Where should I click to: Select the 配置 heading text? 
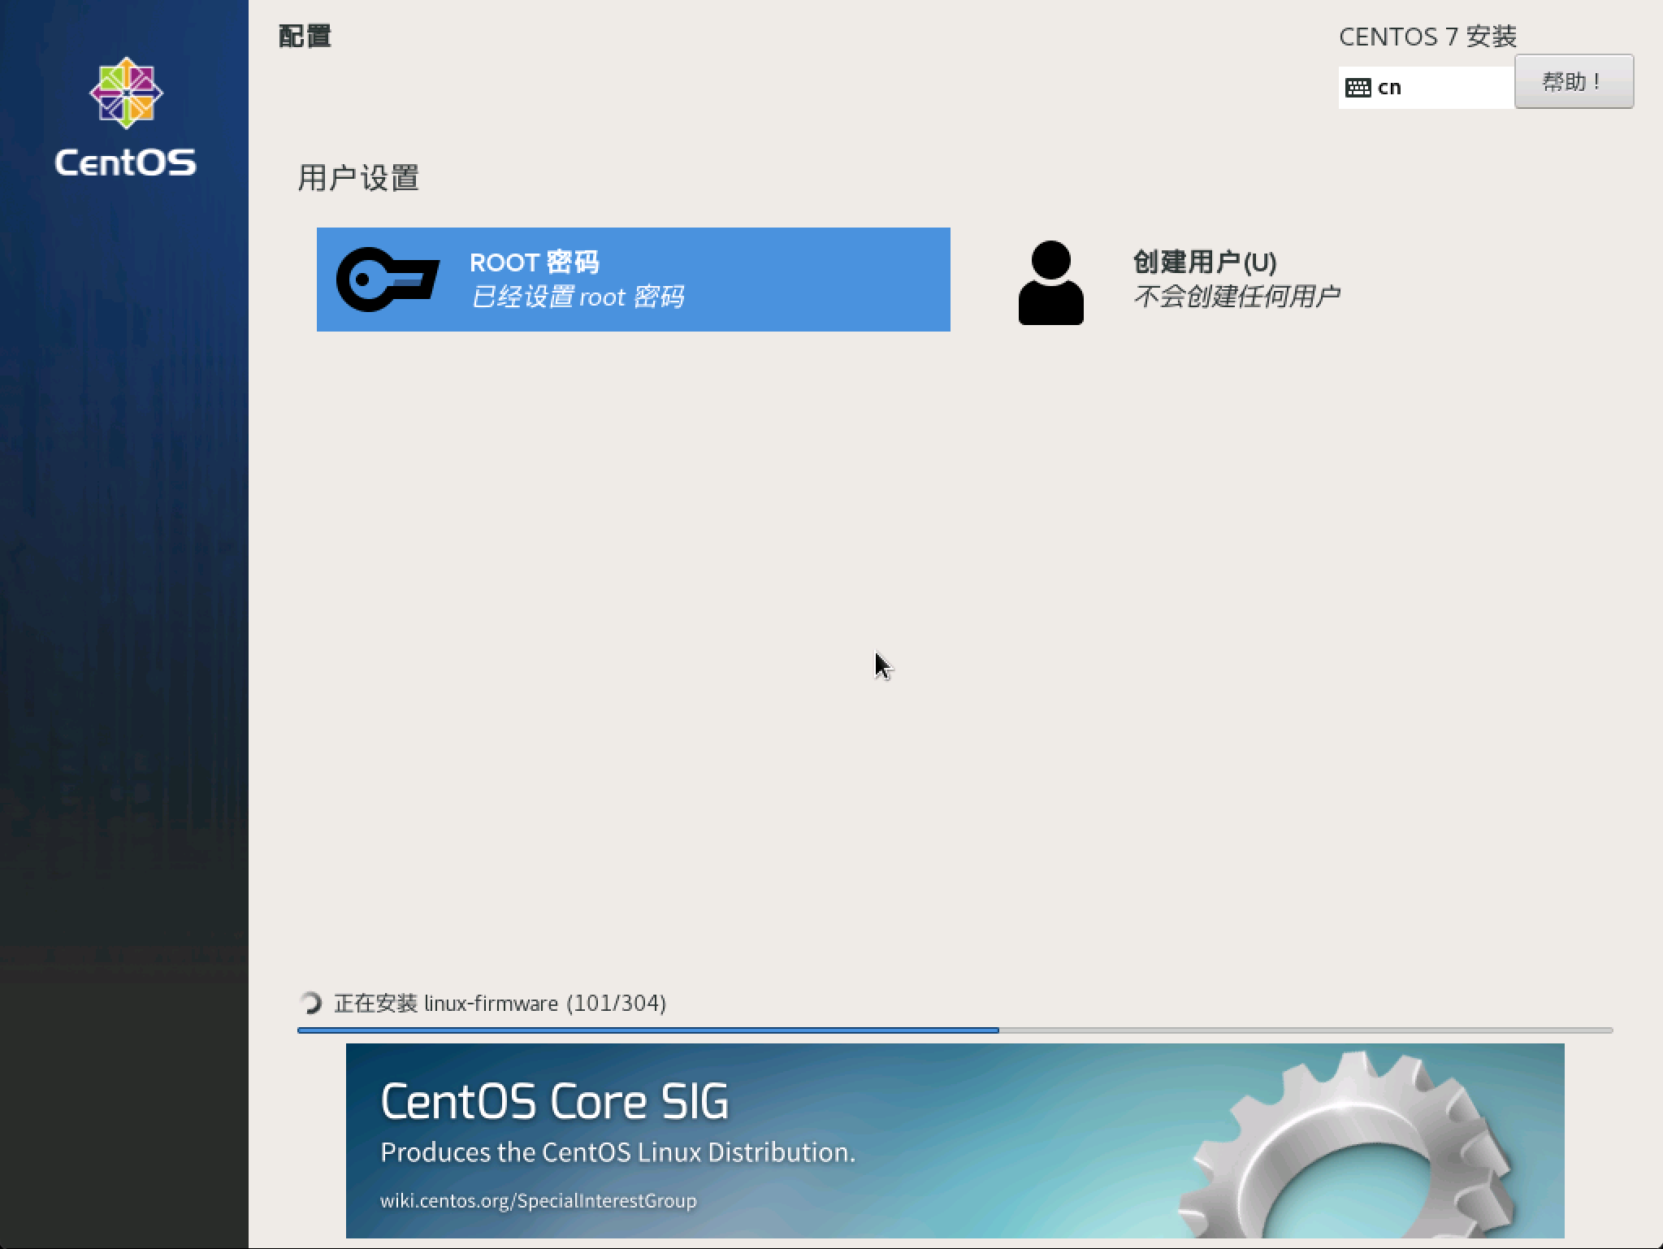(x=304, y=37)
